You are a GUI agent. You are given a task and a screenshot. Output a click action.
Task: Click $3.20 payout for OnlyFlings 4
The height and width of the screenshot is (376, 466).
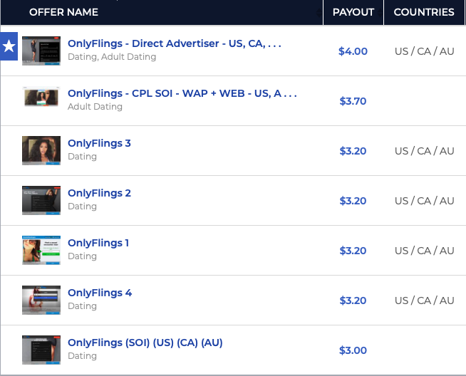click(353, 301)
